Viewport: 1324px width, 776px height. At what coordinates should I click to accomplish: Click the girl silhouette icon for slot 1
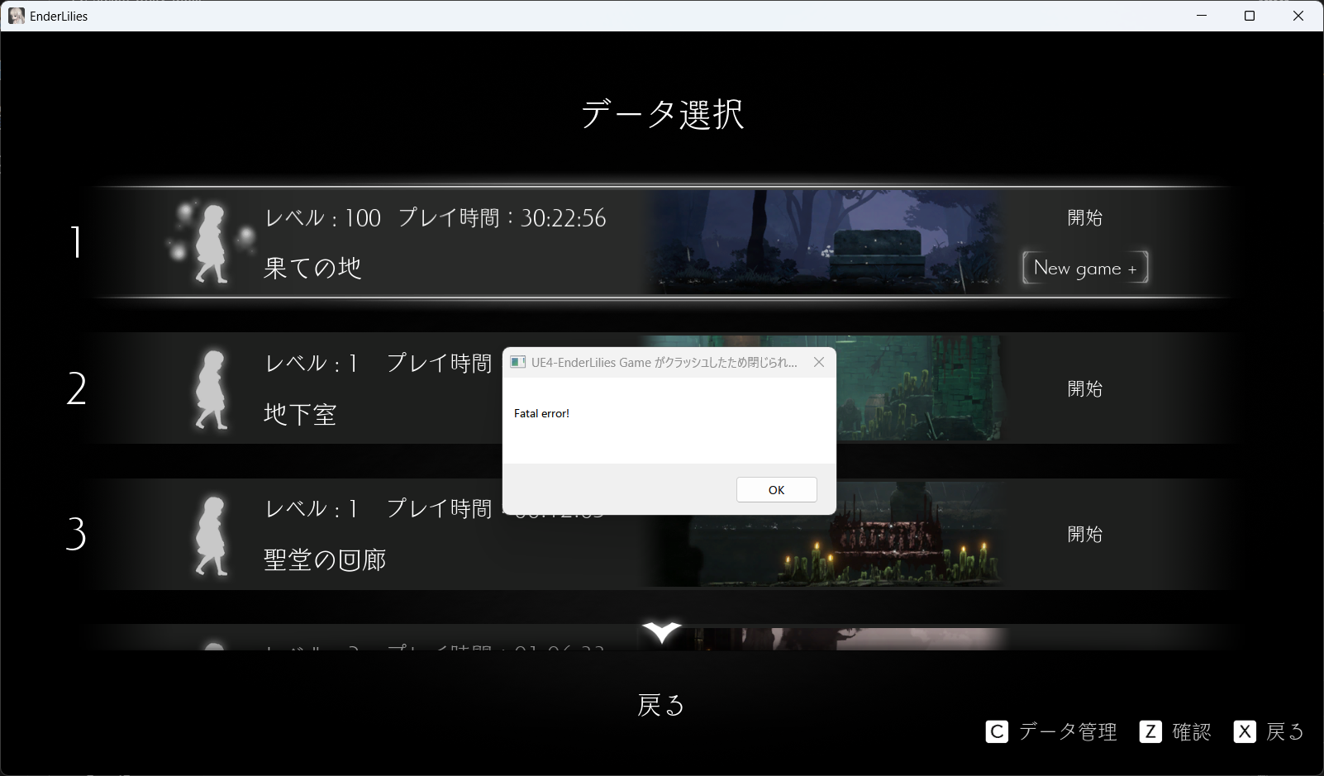[212, 243]
